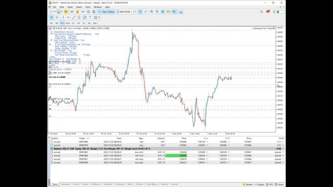Open Market in the status bar
333x187 pixels.
point(248,184)
